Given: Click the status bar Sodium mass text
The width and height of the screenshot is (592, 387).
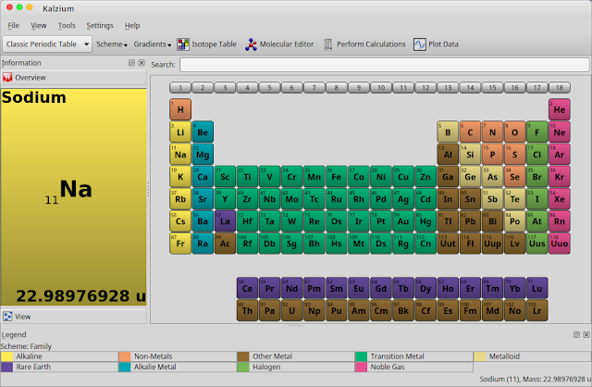Looking at the screenshot, I should pos(536,379).
